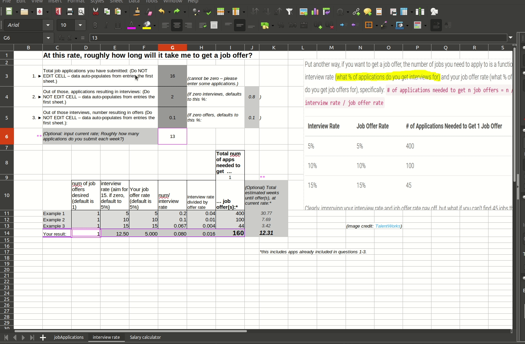Insert a hyperlink
This screenshot has width=525, height=344.
tap(356, 12)
